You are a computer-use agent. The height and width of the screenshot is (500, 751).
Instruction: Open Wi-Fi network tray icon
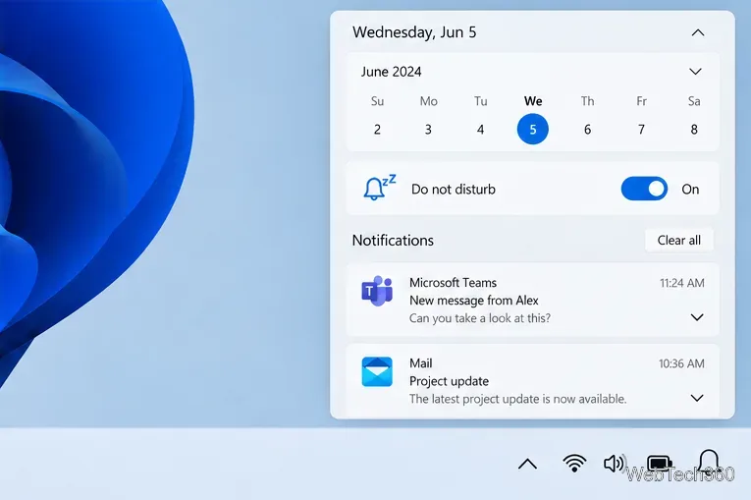pyautogui.click(x=574, y=463)
